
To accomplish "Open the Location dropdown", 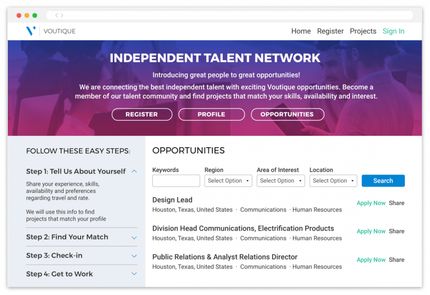I will tap(333, 181).
